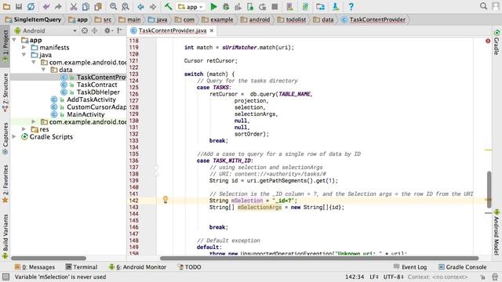Click the editor vertical scrollbar thumb
The image size is (502, 282).
coord(489,190)
